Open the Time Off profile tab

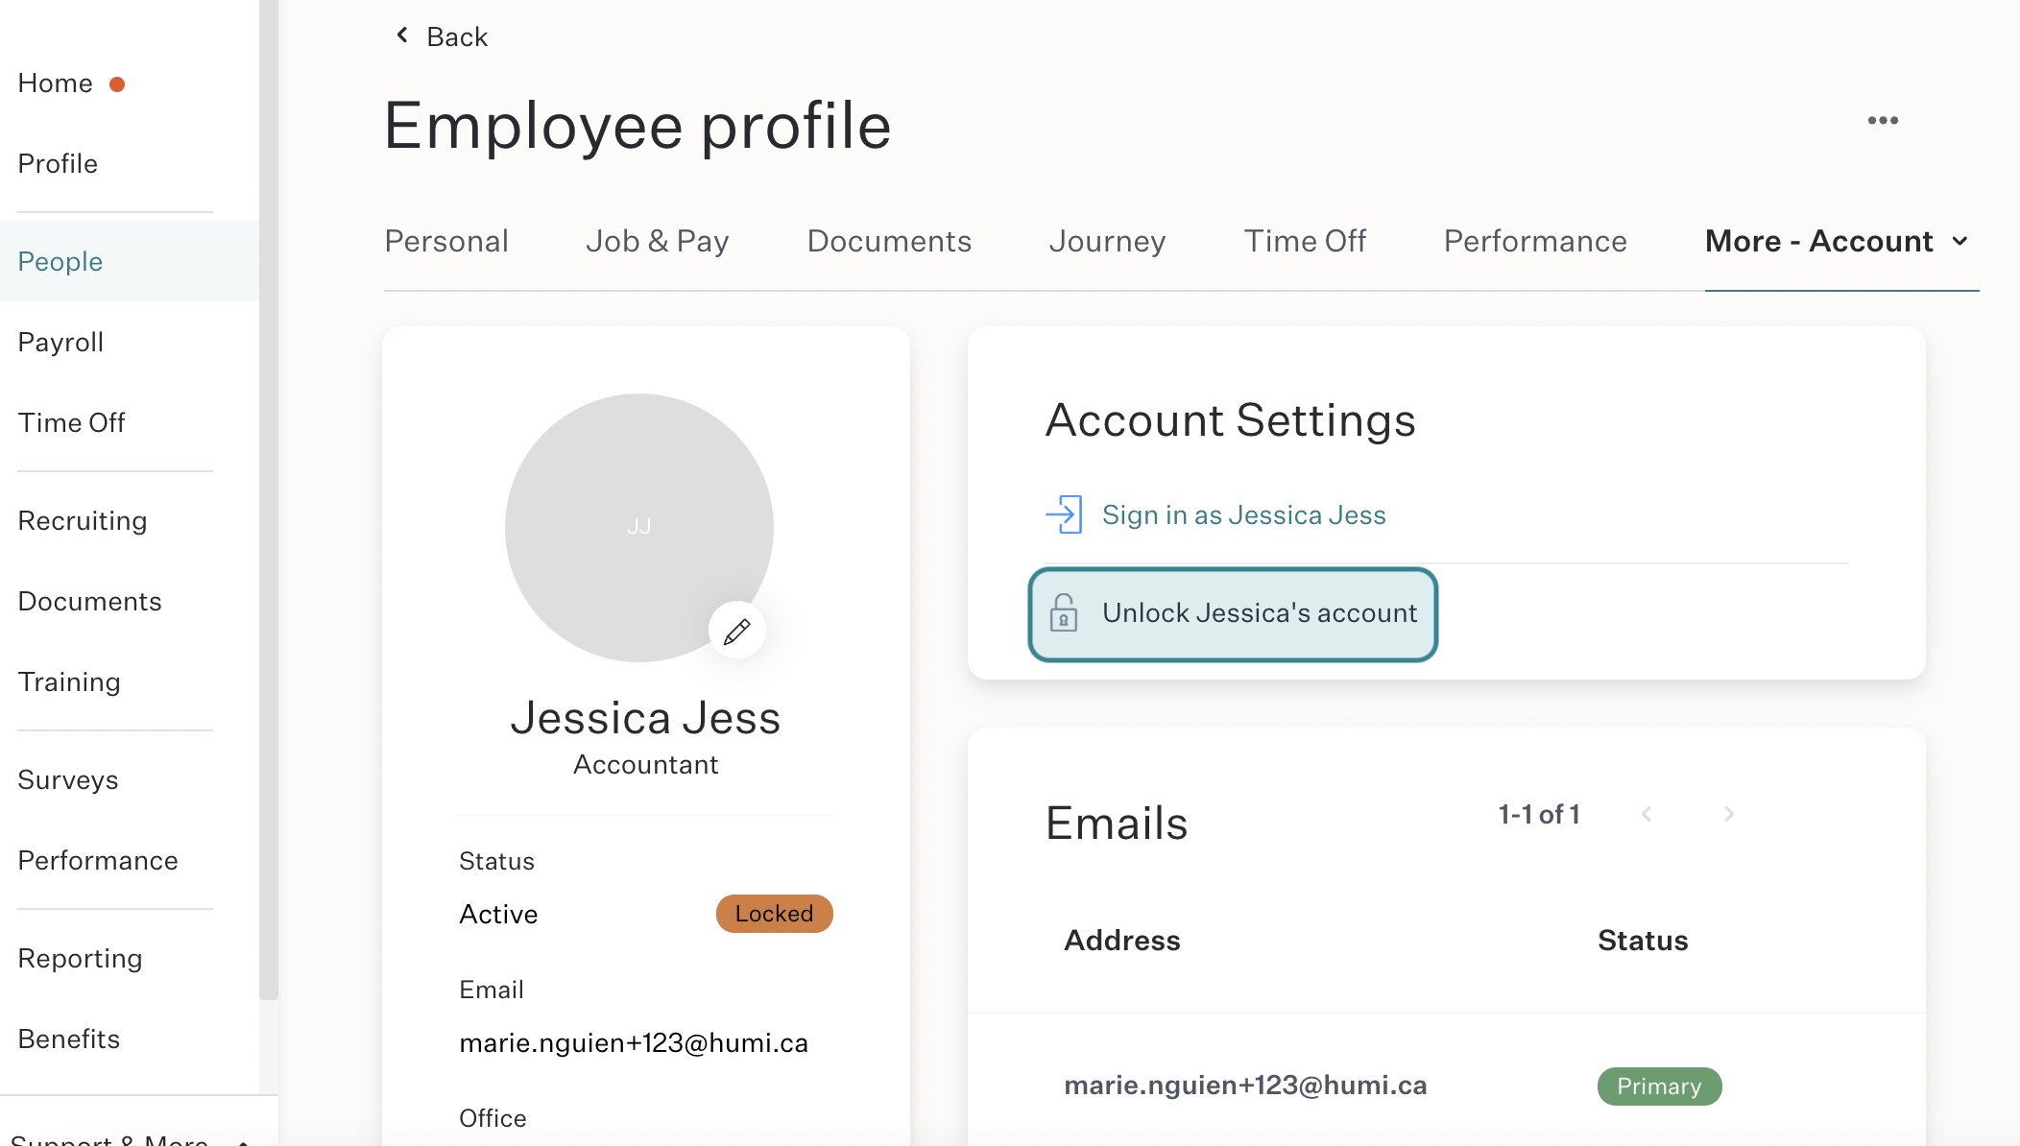tap(1305, 241)
